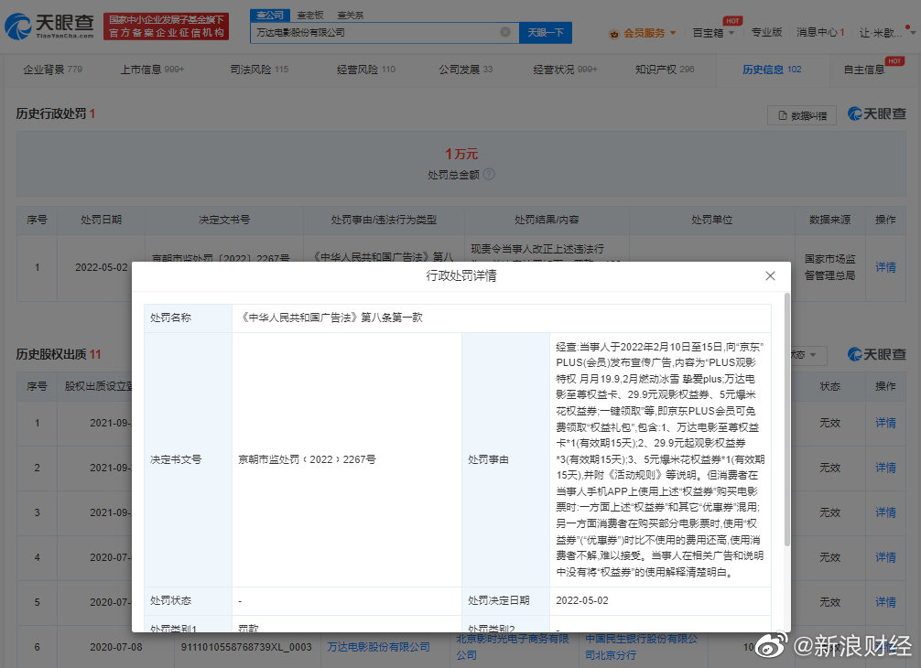Image resolution: width=921 pixels, height=668 pixels.
Task: Close the 行政处罚详情 dialog
Action: [x=770, y=275]
